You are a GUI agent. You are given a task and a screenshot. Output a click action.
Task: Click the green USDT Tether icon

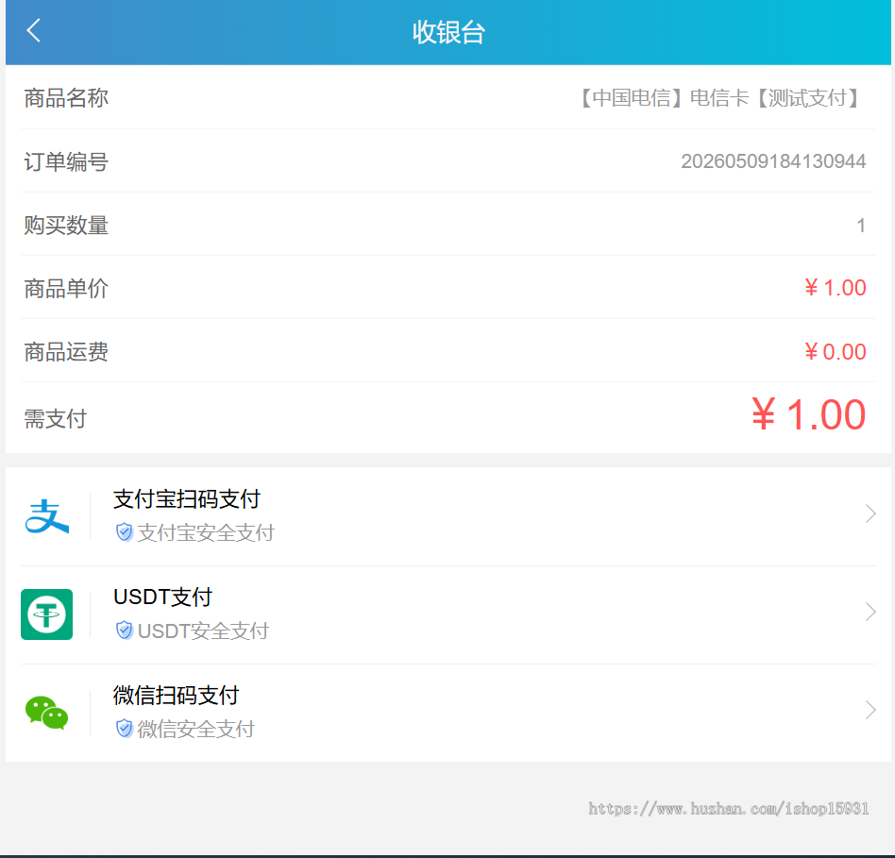click(47, 614)
